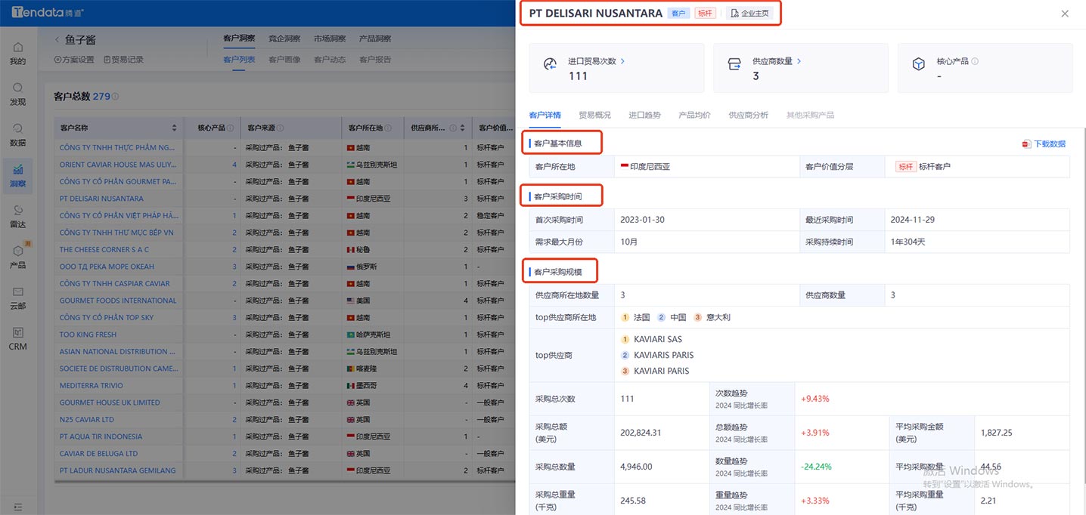1086x515 pixels.
Task: Open the 产品 product sidebar icon
Action: click(17, 257)
